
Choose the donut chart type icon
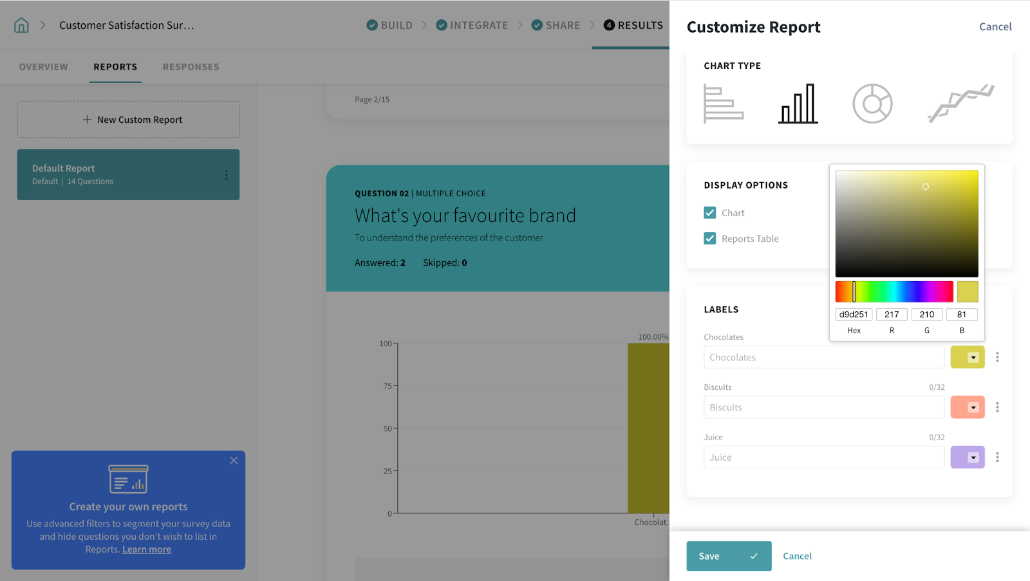(872, 104)
